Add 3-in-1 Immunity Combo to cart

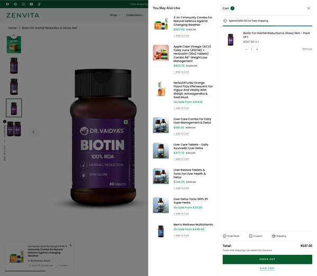(181, 36)
